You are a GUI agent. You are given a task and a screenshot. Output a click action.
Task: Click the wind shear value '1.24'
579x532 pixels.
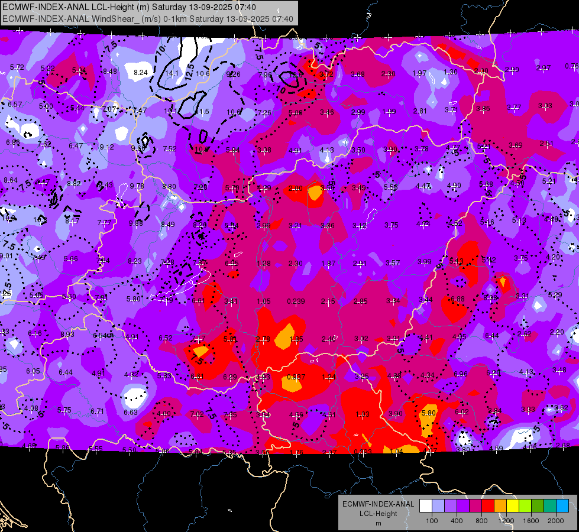click(329, 377)
